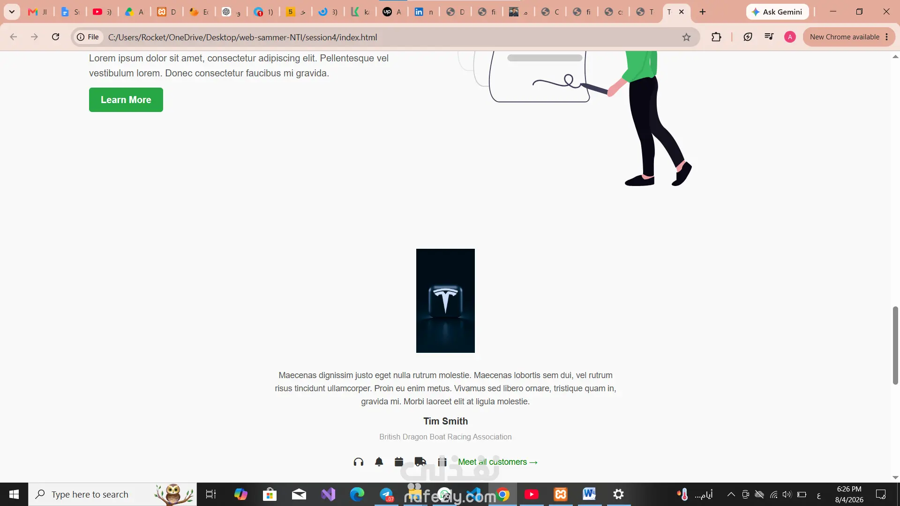Switch to the Gmail tab
The image size is (900, 506).
[x=37, y=12]
